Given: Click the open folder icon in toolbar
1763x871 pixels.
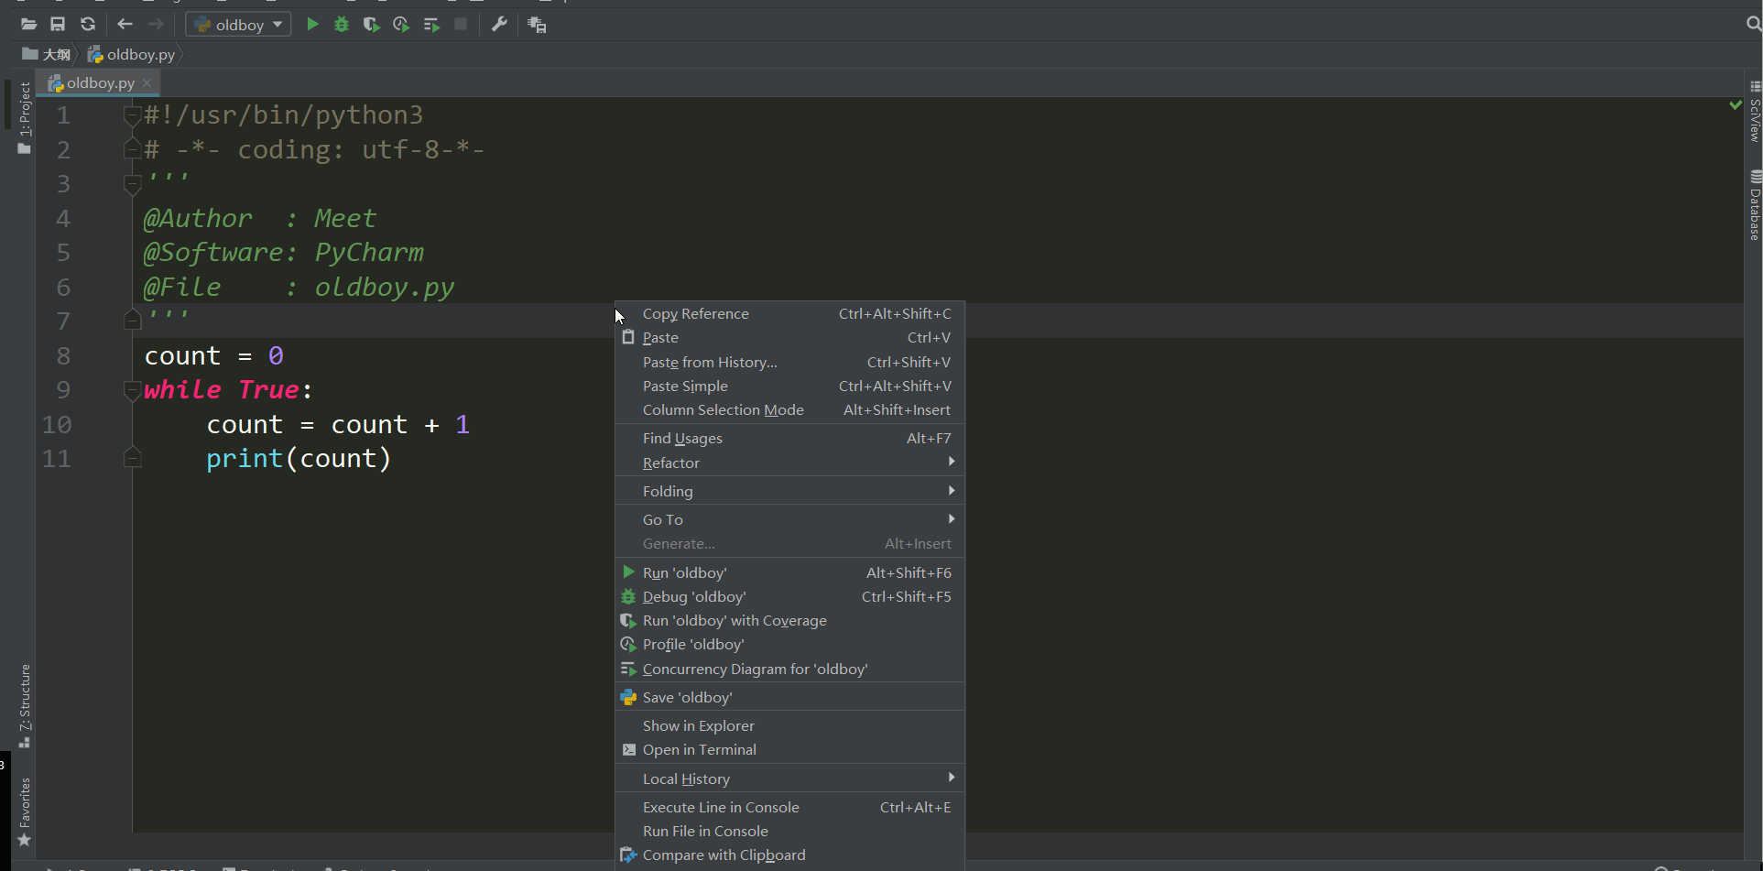Looking at the screenshot, I should (28, 25).
